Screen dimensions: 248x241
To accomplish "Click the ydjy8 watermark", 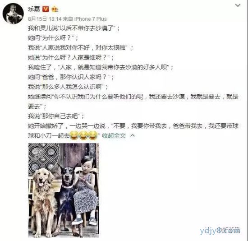I will (x=220, y=231).
